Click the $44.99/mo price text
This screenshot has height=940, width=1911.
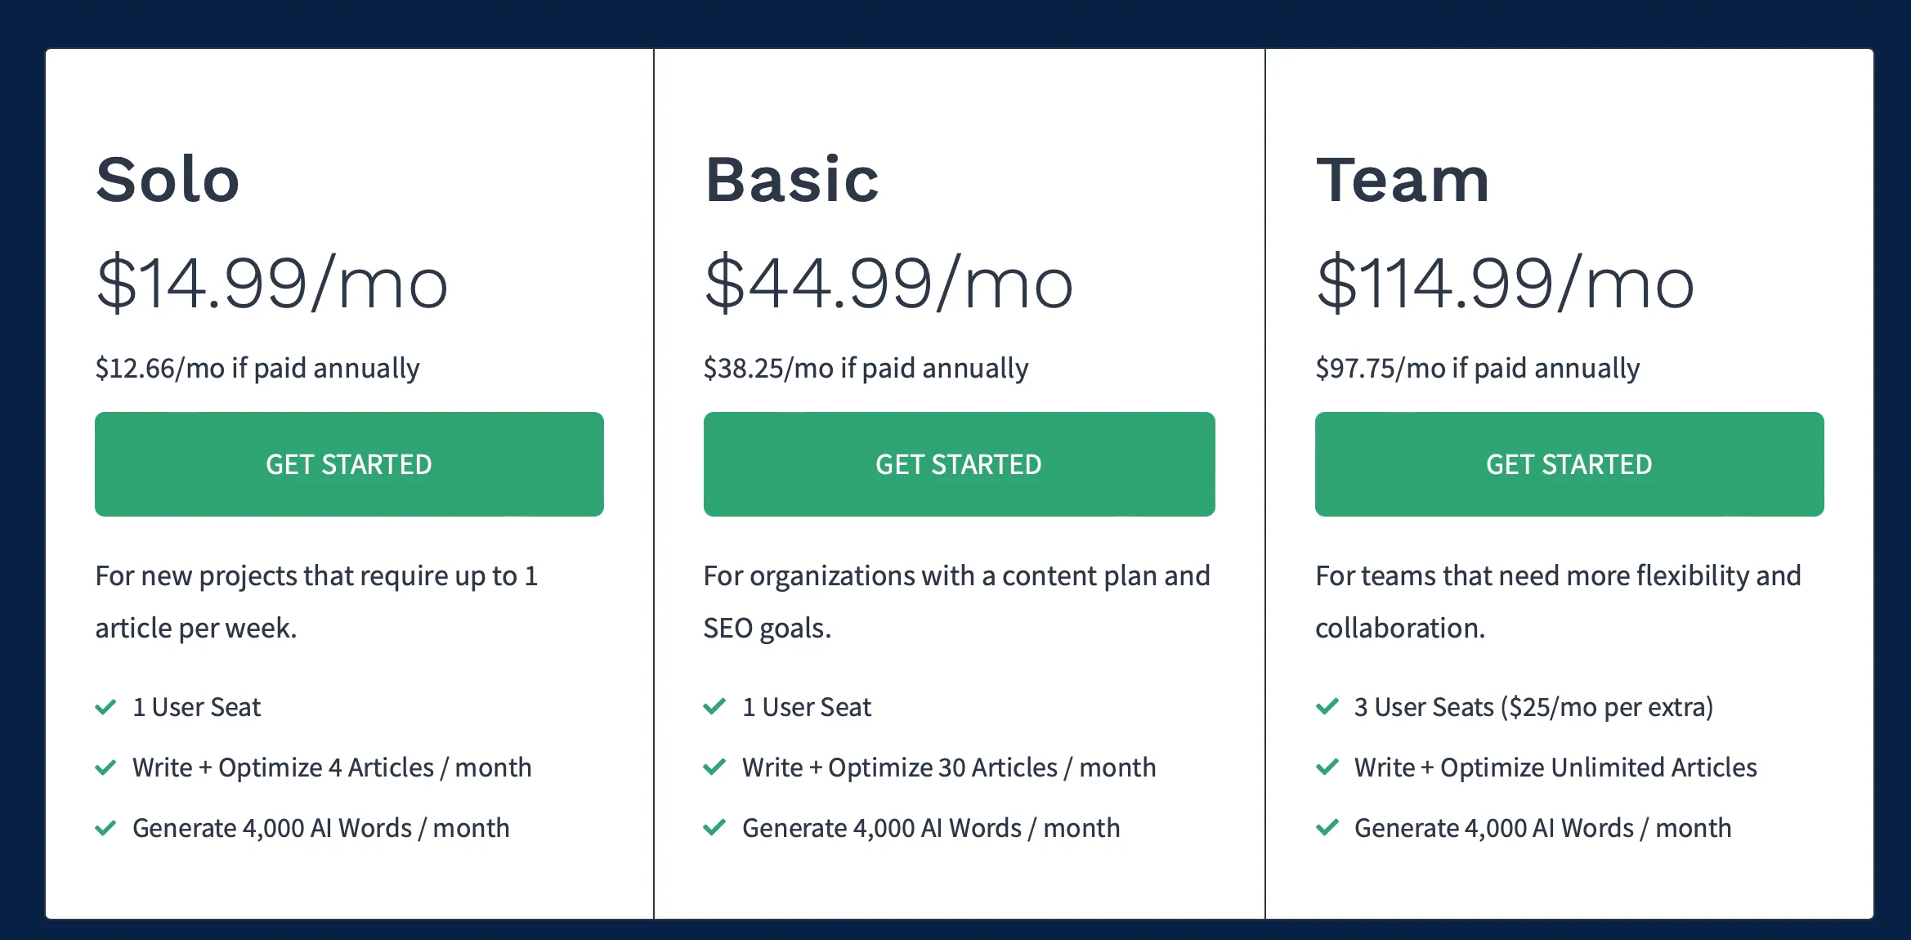click(x=888, y=283)
